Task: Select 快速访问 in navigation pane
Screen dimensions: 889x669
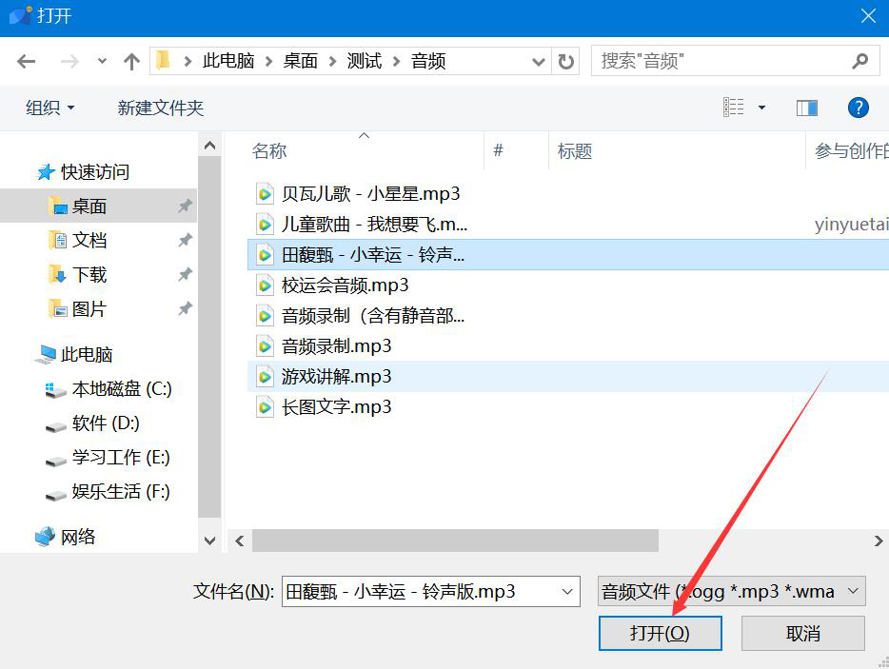Action: (83, 172)
